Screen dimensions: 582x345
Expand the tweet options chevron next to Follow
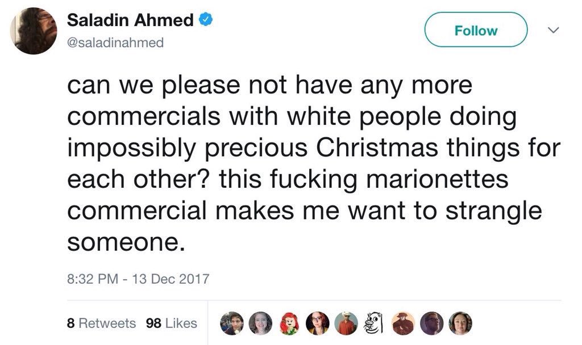(552, 30)
